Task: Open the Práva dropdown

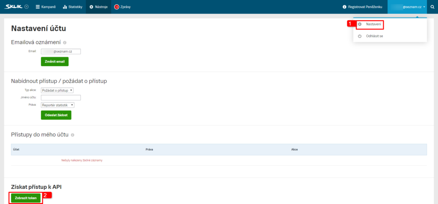Action: [58, 105]
